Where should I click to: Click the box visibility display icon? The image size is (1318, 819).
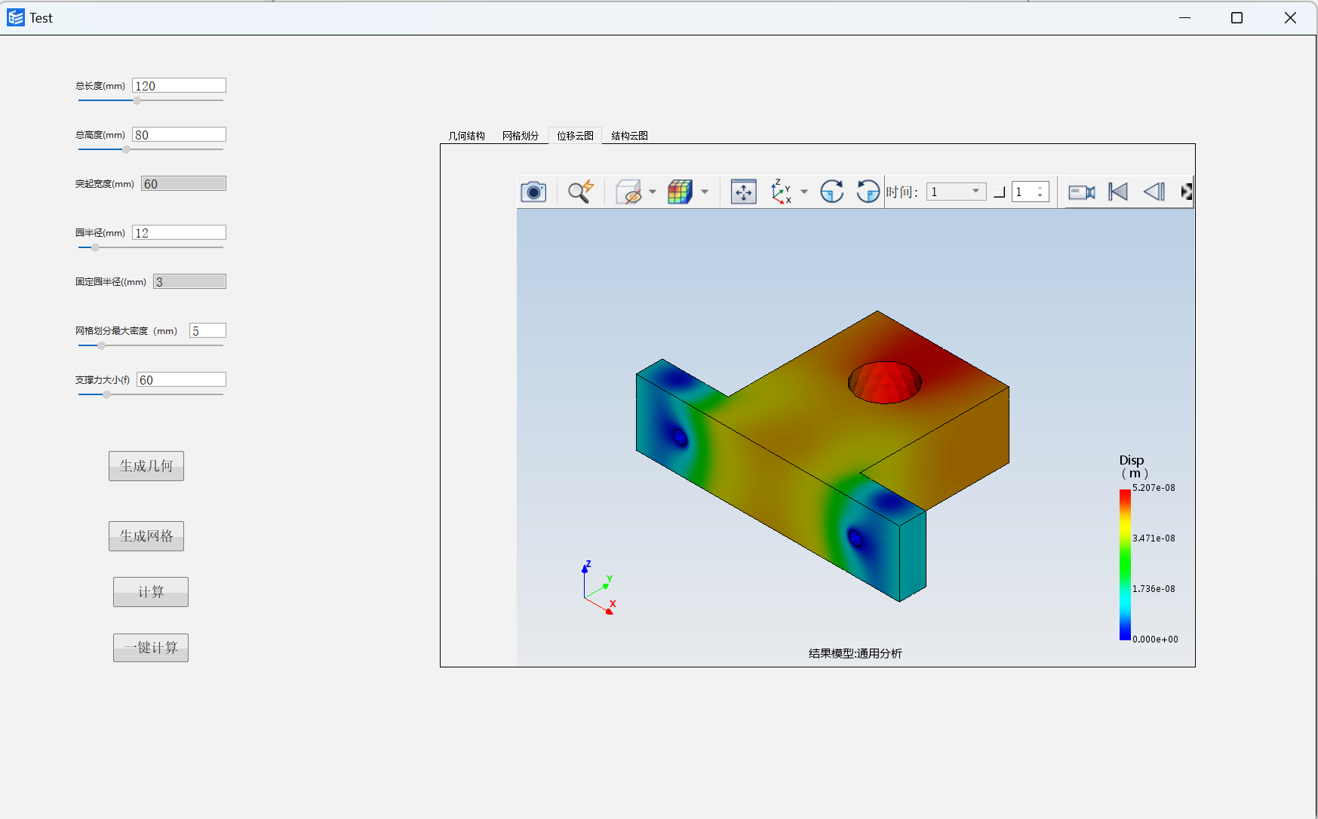628,192
